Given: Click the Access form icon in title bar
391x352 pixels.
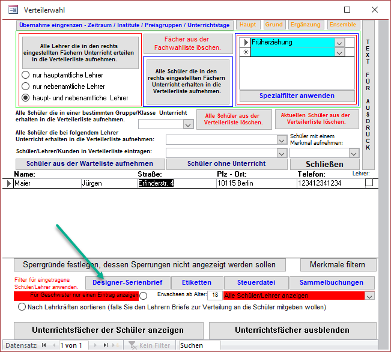Looking at the screenshot, I should click(x=12, y=10).
